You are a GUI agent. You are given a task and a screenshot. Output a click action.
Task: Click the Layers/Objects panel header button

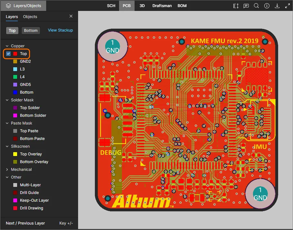click(x=23, y=6)
